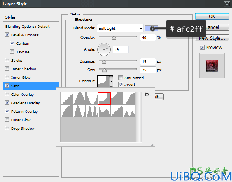This screenshot has height=182, width=232.
Task: Enable the Color Overlay checkbox
Action: pyautogui.click(x=7, y=94)
